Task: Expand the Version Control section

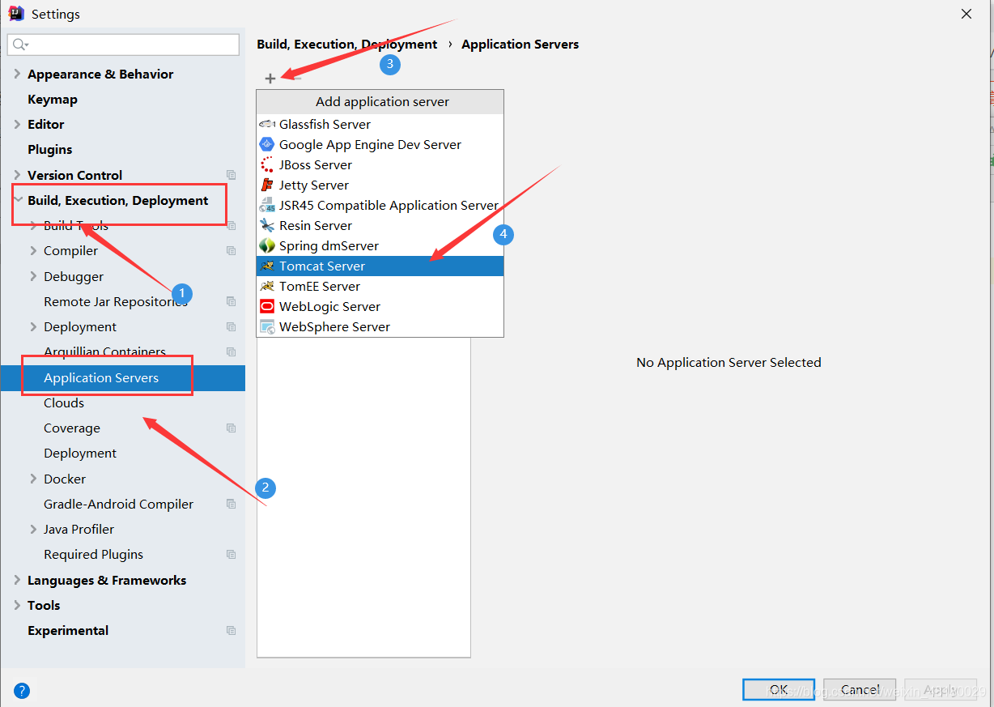Action: (x=17, y=175)
